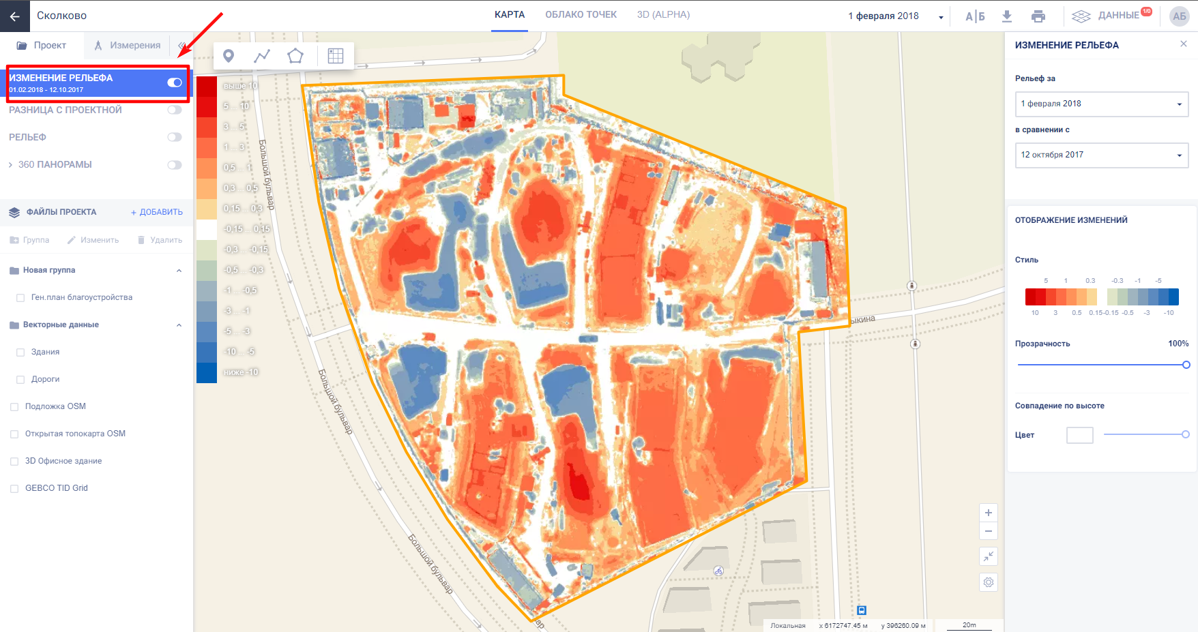Click the back arrow button

(14, 16)
